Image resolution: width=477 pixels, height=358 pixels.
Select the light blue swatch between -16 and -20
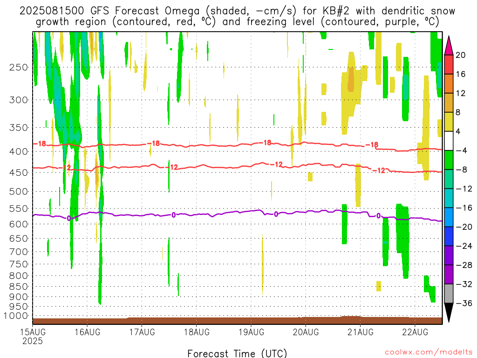(x=449, y=217)
